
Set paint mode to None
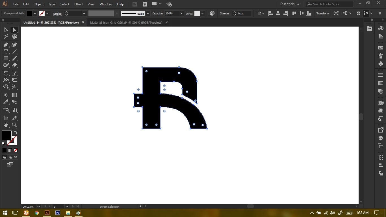point(16,150)
